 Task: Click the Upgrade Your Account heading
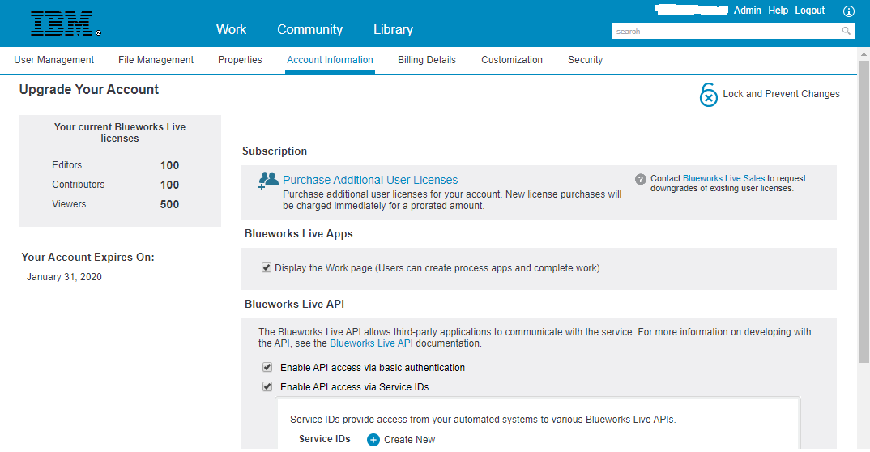coord(89,89)
